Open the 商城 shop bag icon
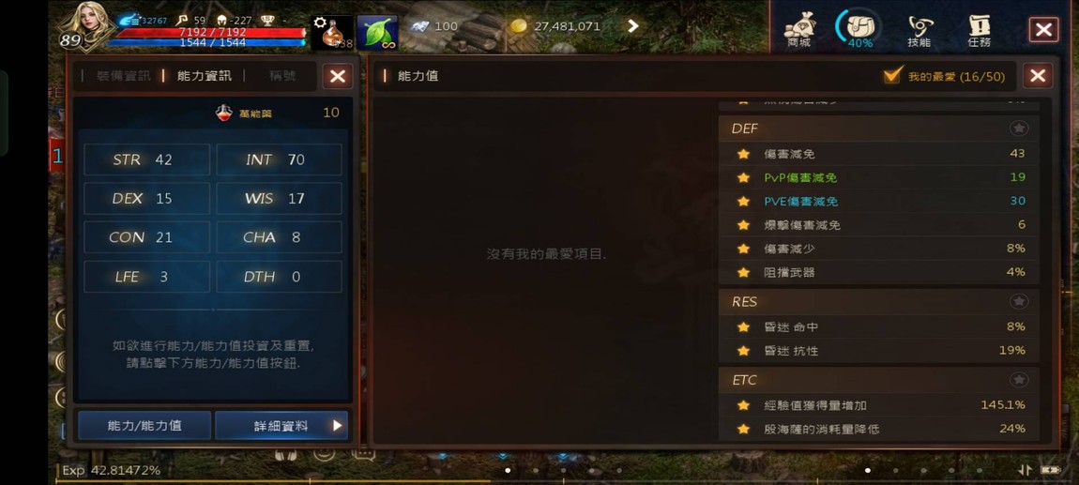This screenshot has width=1079, height=485. click(798, 30)
